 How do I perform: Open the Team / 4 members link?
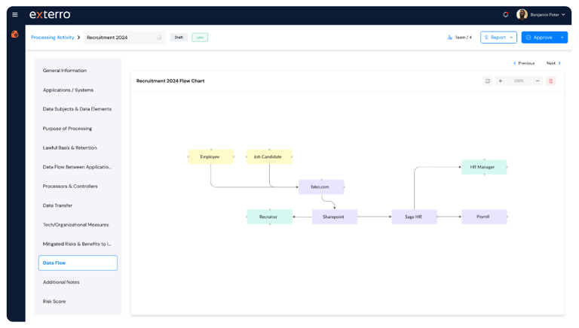click(459, 37)
